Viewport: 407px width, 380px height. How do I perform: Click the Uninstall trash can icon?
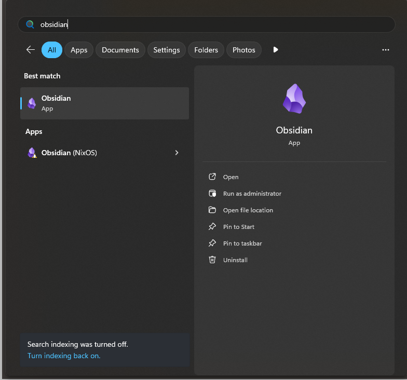coord(212,260)
